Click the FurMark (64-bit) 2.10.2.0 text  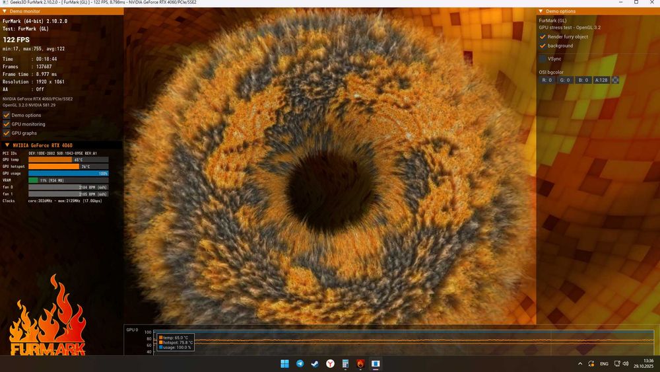click(x=35, y=21)
